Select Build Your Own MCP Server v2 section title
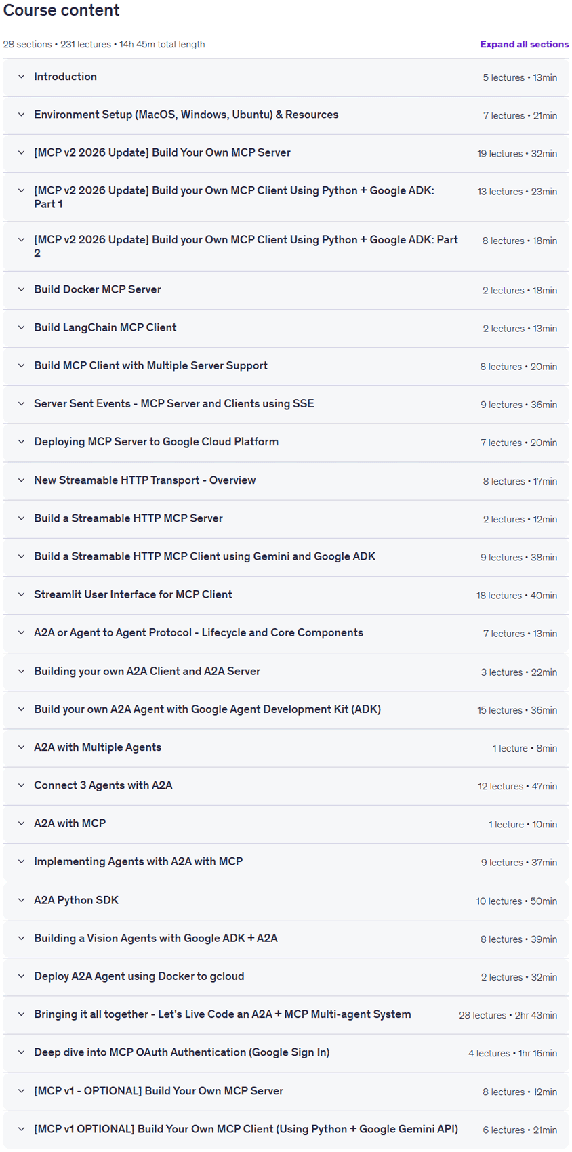The width and height of the screenshot is (572, 1152). 162,152
